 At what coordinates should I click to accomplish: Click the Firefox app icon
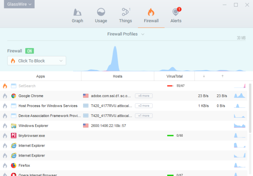point(14,165)
